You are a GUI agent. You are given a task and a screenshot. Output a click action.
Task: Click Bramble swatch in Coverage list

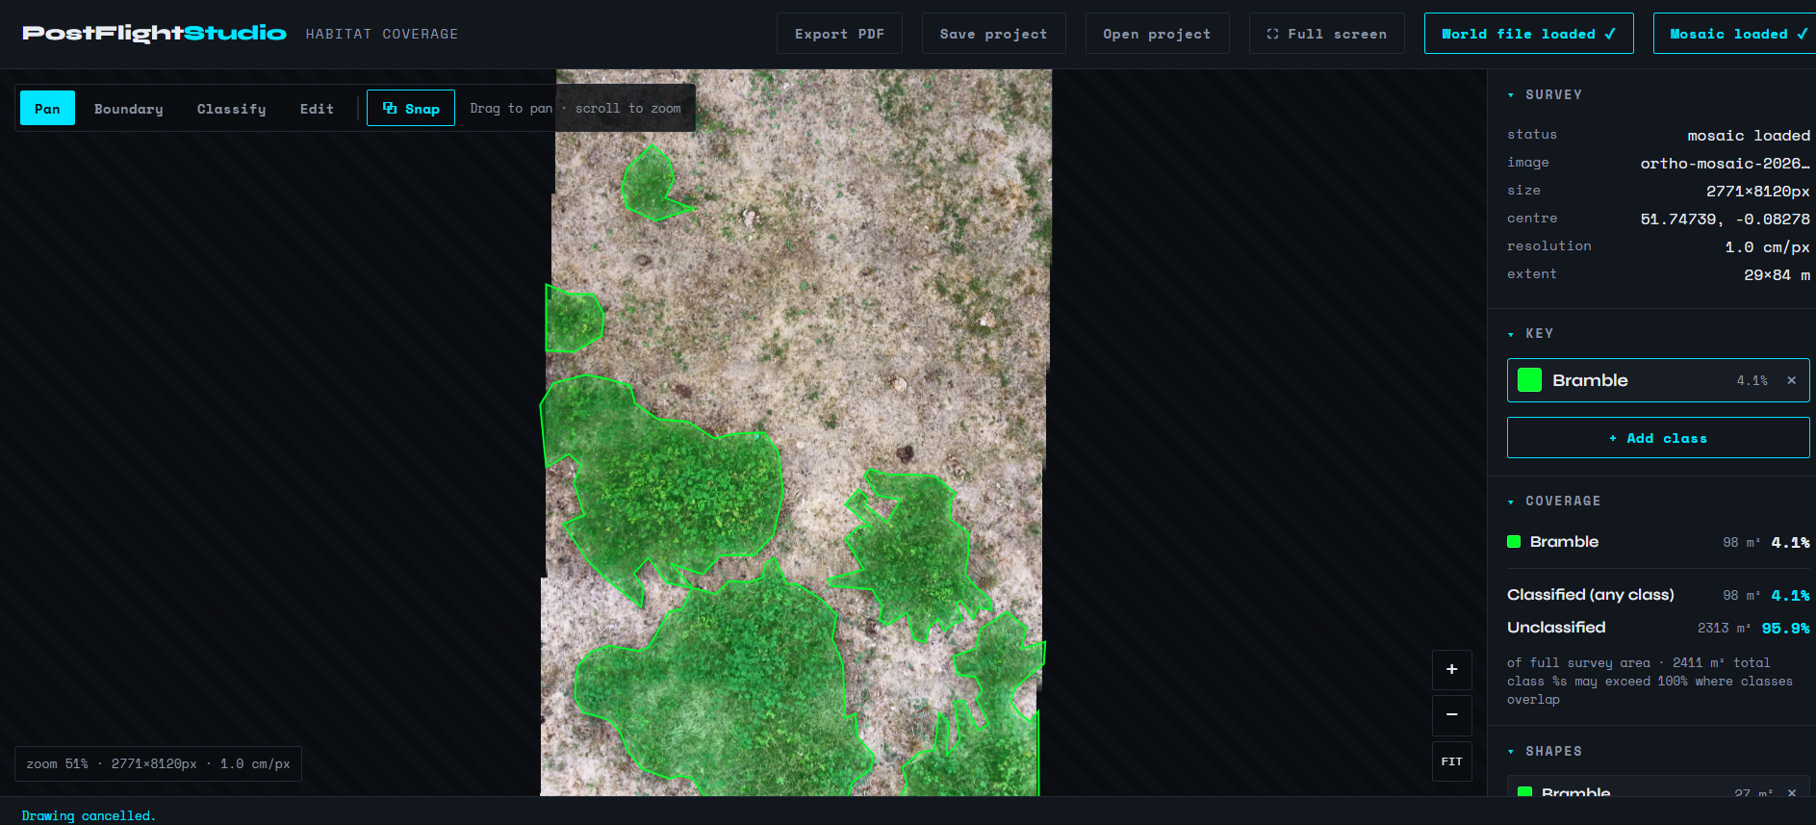click(1514, 542)
